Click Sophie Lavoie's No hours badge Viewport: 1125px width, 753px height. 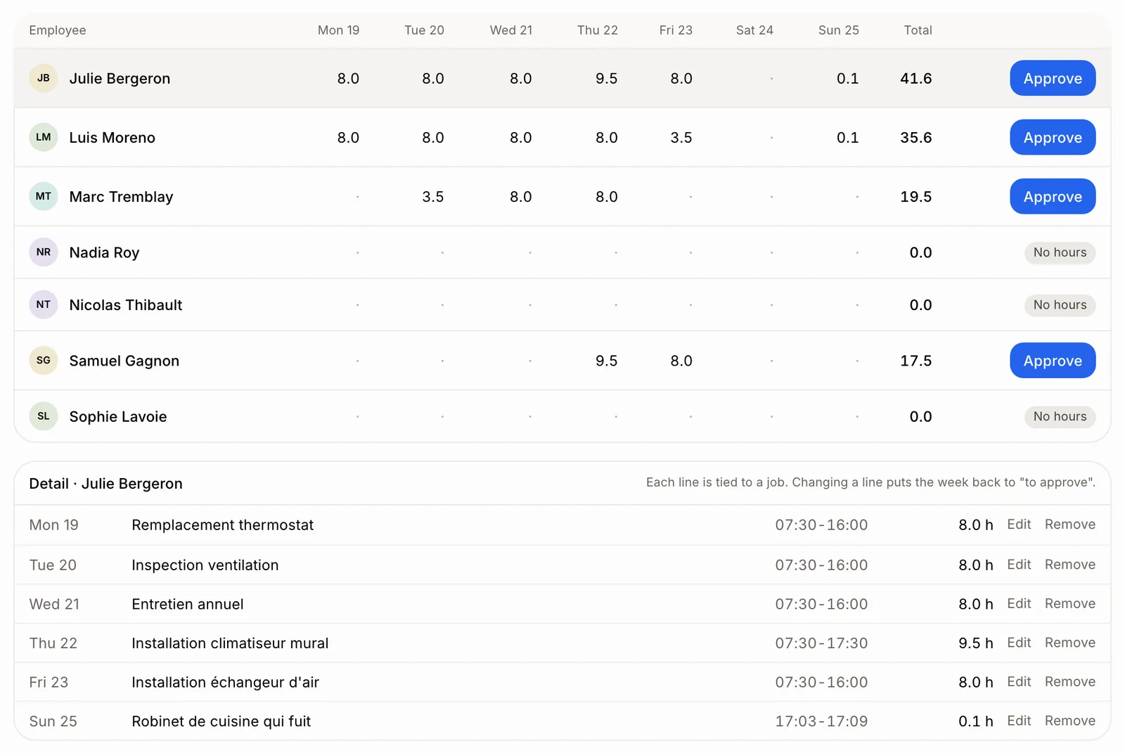pos(1060,416)
